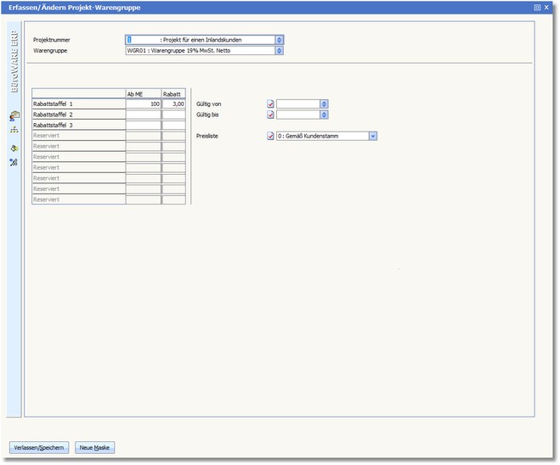Click the lookup button beside Warengruppe field
Viewport: 560px width, 465px height.
pos(280,50)
